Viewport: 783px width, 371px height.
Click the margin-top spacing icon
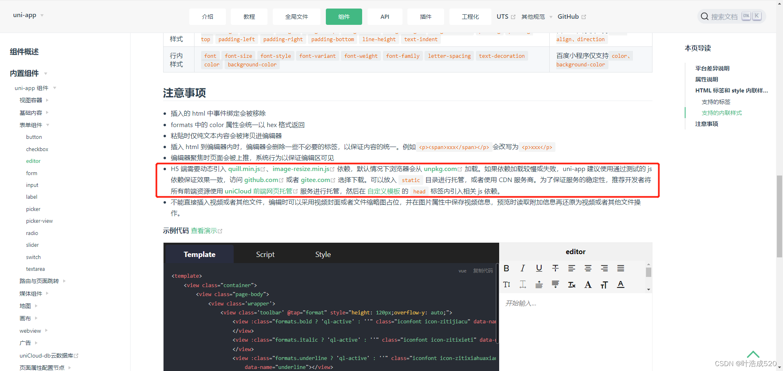tap(539, 284)
